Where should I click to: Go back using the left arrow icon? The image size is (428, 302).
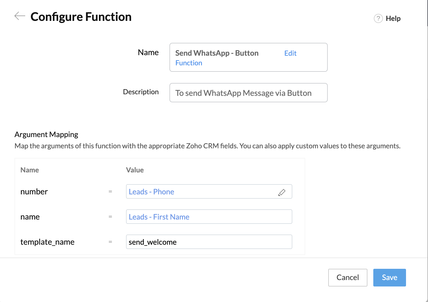tap(20, 16)
